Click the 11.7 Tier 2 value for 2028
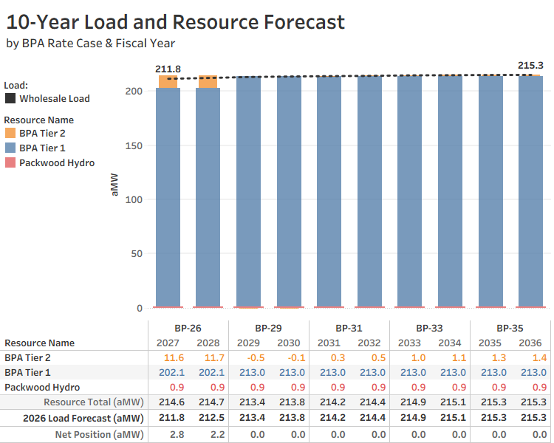The width and height of the screenshot is (554, 443). click(x=214, y=357)
